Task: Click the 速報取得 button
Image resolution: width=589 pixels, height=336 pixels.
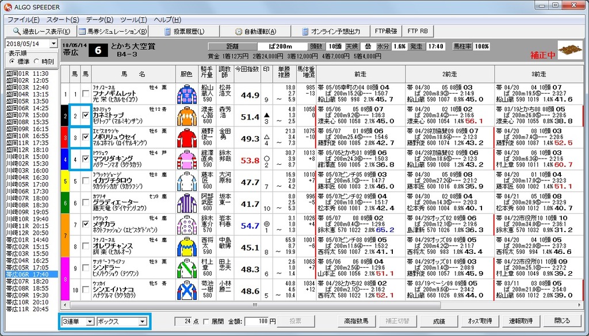Action: click(520, 321)
